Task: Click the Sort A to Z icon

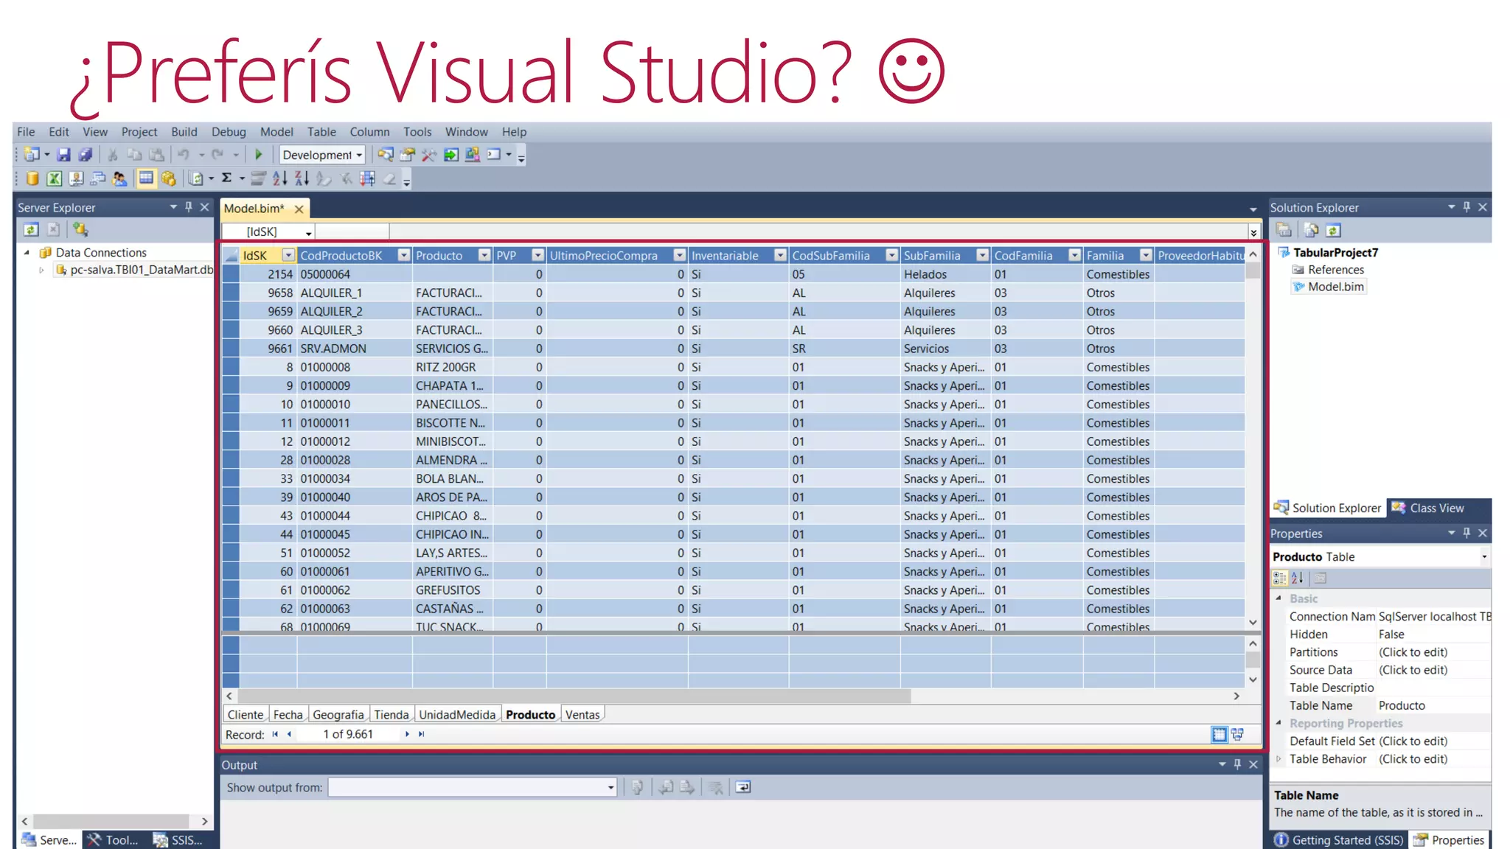Action: pos(279,178)
